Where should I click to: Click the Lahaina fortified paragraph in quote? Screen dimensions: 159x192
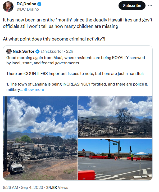(77, 87)
